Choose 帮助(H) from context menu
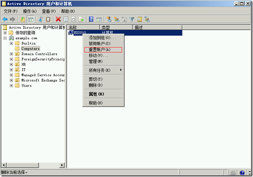This screenshot has height=177, width=253. (103, 103)
